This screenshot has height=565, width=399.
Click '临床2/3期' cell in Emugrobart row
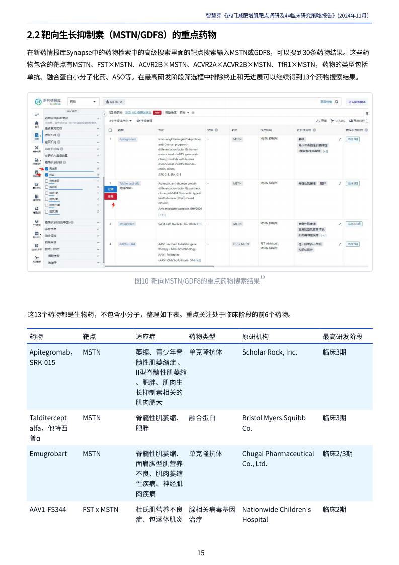click(338, 454)
